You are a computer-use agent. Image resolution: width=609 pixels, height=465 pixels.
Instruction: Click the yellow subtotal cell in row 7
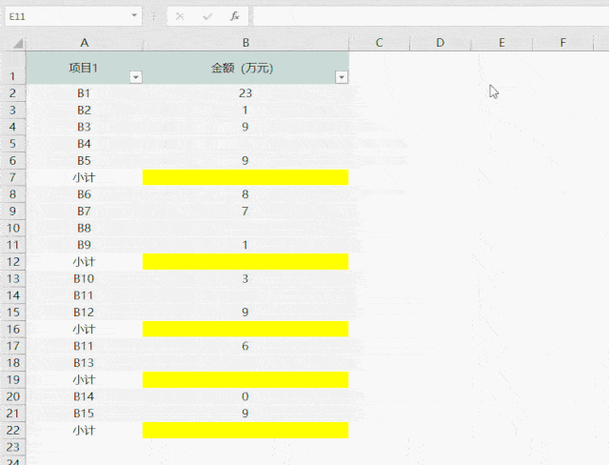246,178
